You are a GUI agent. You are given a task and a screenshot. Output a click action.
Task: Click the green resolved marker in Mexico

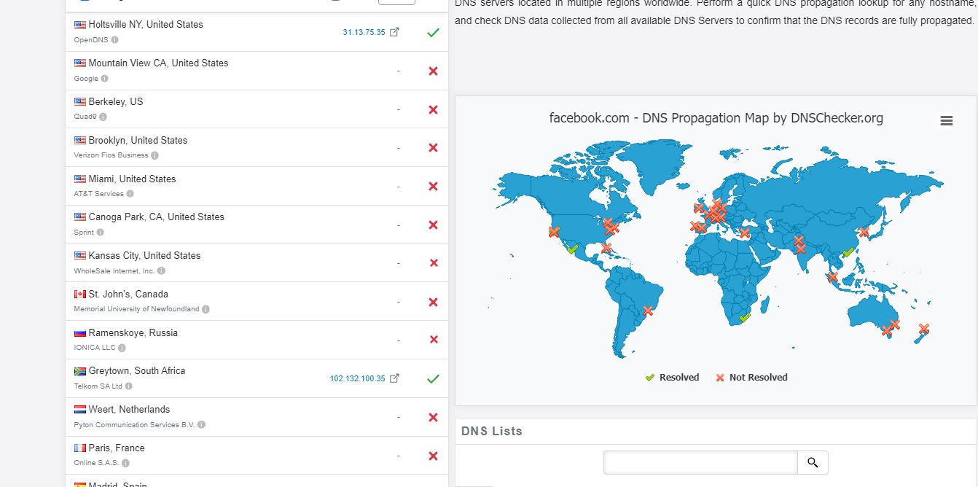point(572,249)
